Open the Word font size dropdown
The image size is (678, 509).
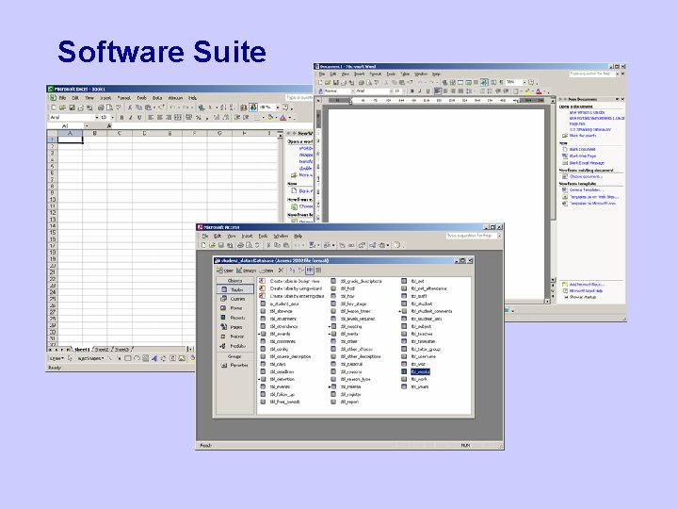click(403, 91)
